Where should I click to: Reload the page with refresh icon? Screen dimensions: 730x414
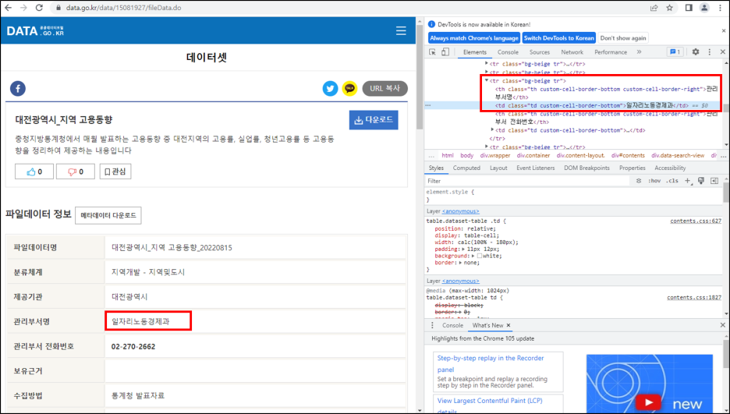pos(39,8)
